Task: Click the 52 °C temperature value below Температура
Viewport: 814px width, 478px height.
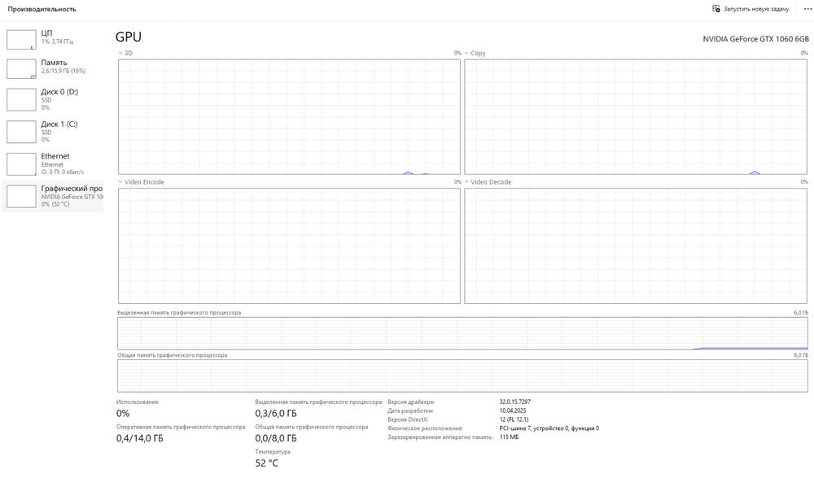Action: coord(267,463)
